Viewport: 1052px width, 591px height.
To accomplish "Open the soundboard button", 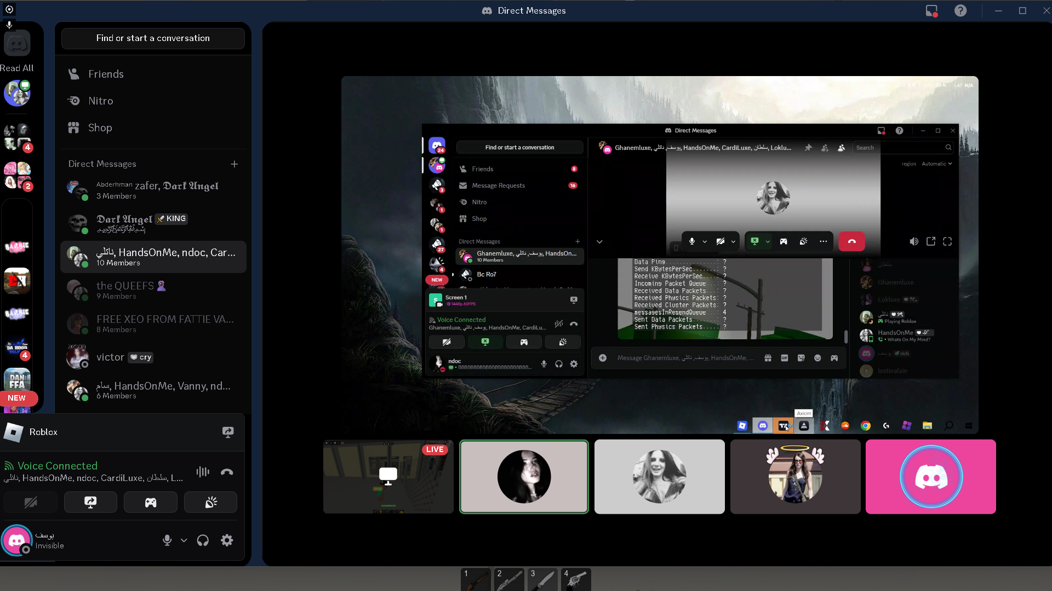I will pyautogui.click(x=210, y=502).
